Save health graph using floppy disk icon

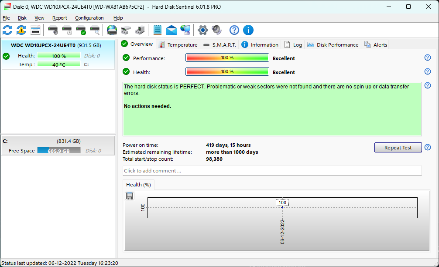(x=130, y=196)
